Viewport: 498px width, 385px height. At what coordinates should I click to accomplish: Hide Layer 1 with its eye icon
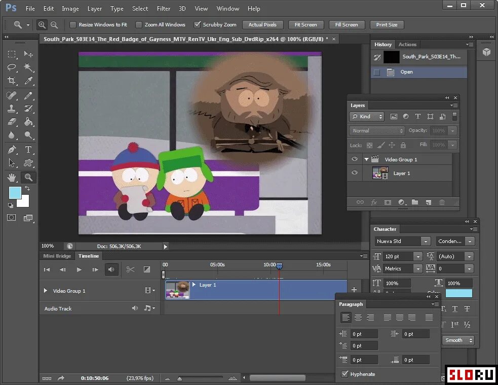tap(355, 172)
